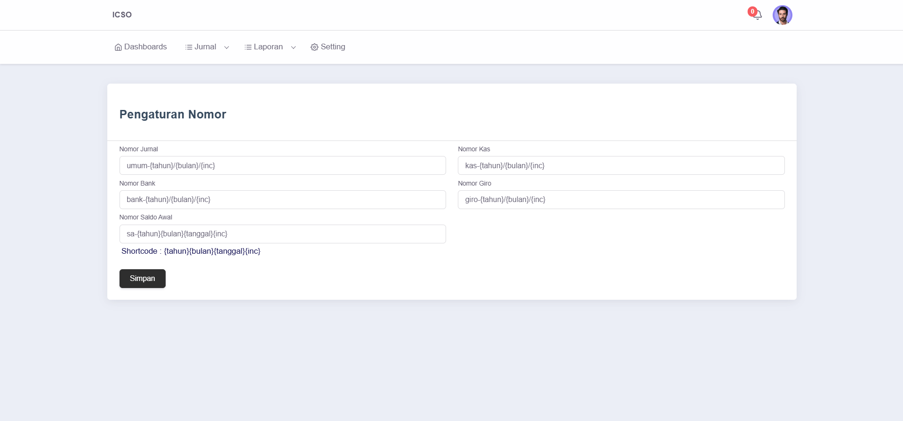
Task: Select the Nomor Bank text field
Action: [x=282, y=200]
